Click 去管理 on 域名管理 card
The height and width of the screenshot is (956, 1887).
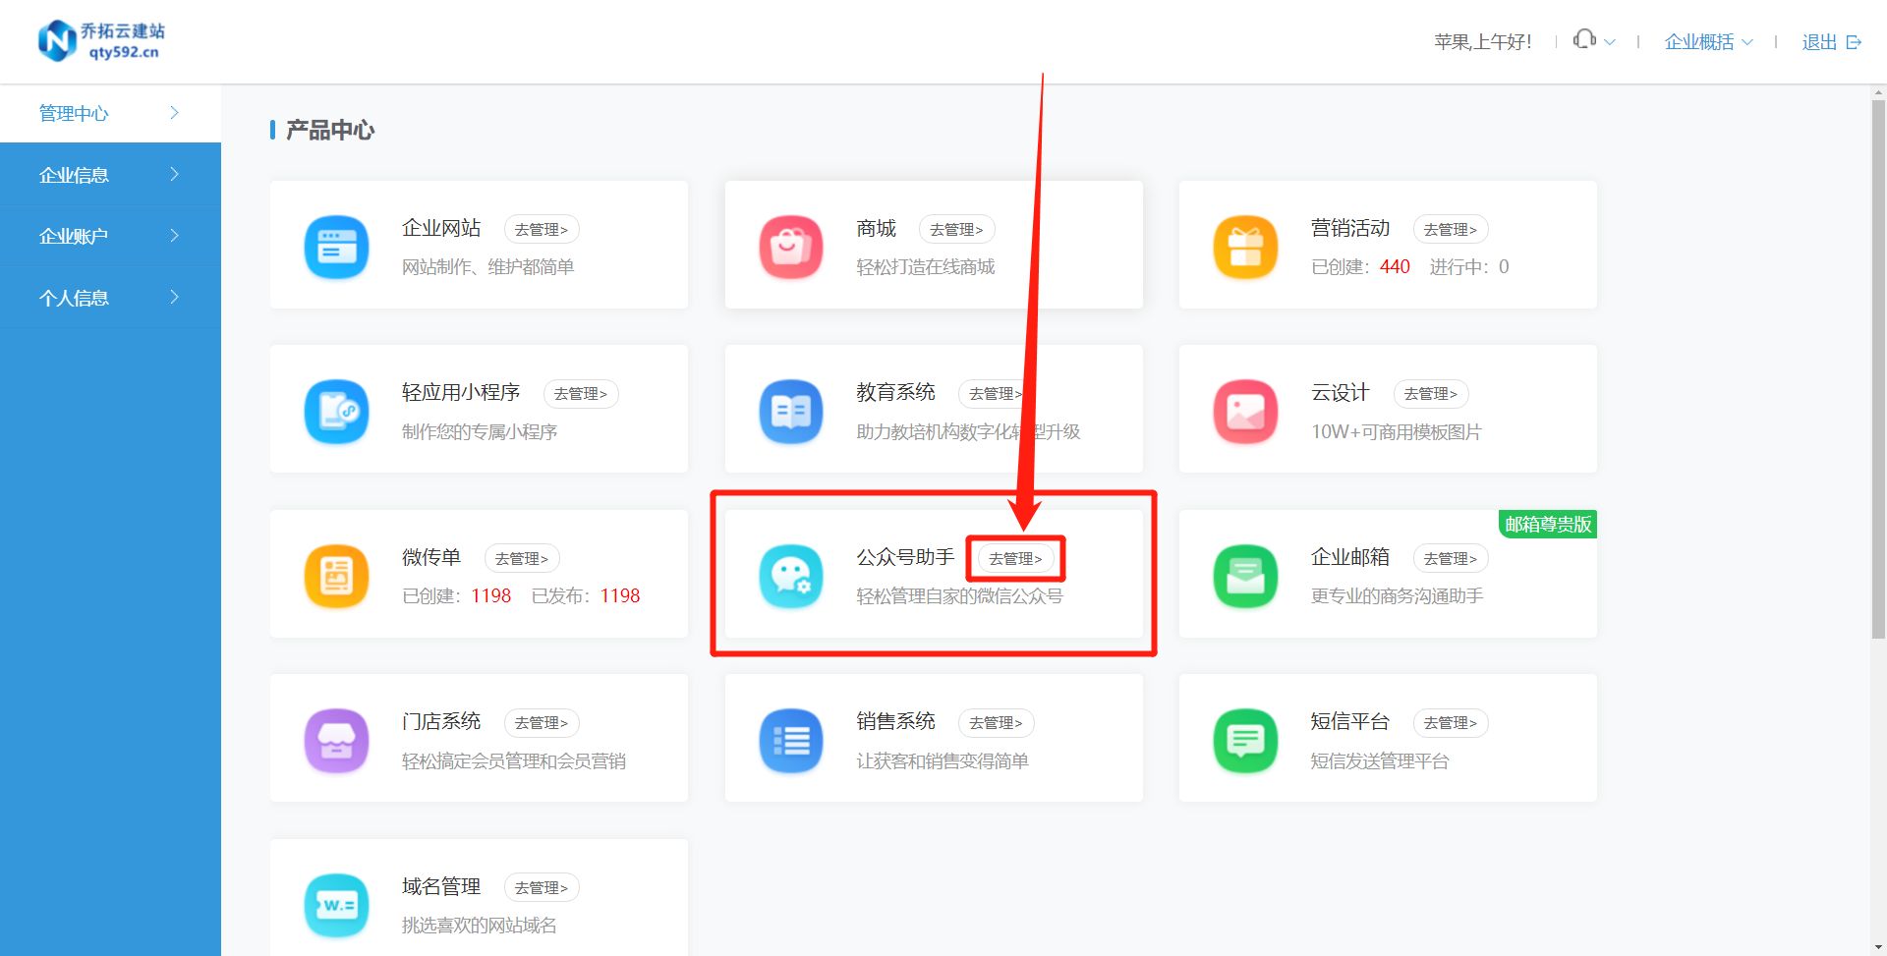[542, 886]
